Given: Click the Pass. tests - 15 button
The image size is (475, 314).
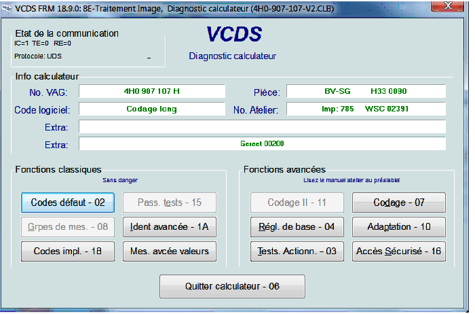Looking at the screenshot, I should click(x=170, y=203).
